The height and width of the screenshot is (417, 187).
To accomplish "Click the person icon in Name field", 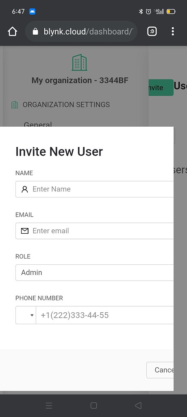I will [25, 189].
